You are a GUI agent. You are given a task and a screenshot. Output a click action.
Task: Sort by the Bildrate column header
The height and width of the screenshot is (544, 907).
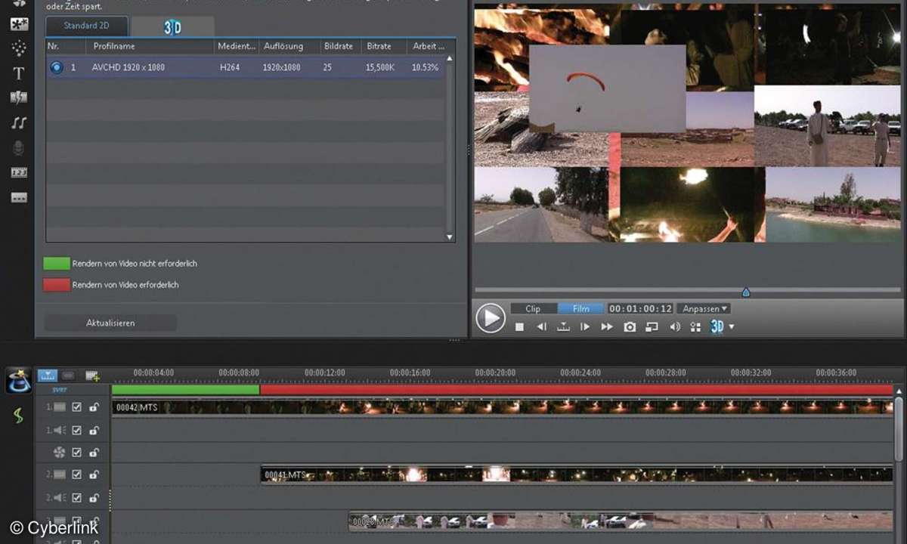340,46
